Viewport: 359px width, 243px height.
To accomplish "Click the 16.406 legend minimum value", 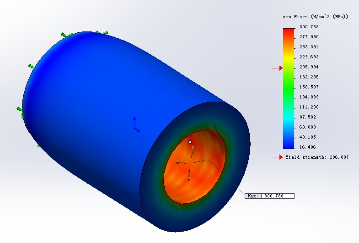I will [x=307, y=147].
